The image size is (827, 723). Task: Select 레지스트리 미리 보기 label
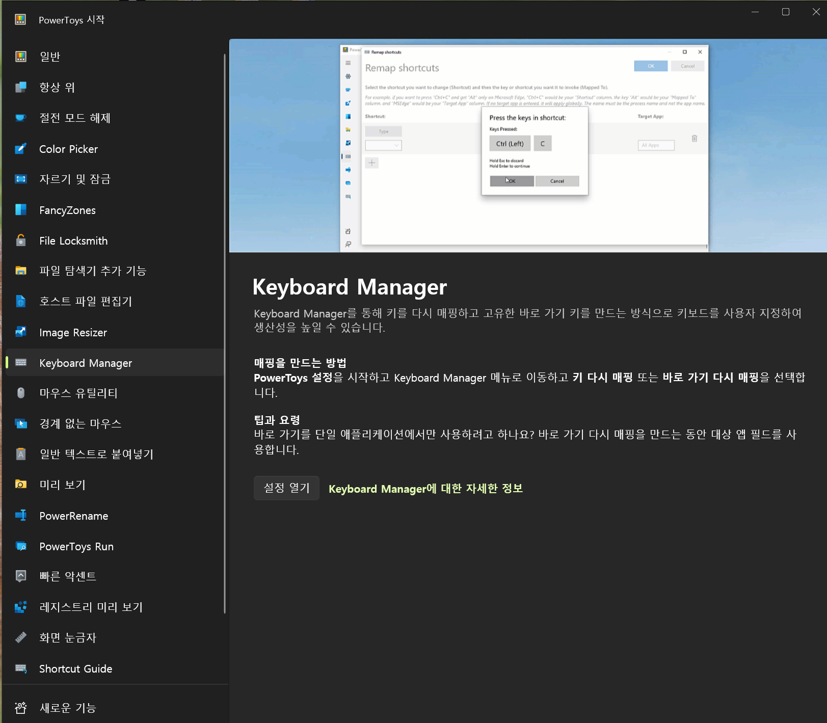pyautogui.click(x=91, y=607)
